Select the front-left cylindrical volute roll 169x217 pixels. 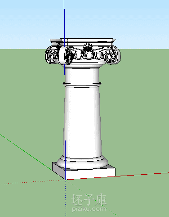click(65, 55)
